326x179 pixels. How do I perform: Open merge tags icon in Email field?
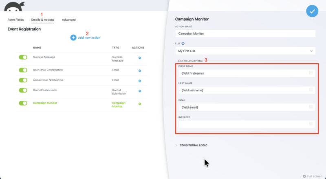(311, 107)
